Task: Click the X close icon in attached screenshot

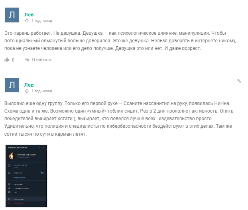Action: pos(43,148)
